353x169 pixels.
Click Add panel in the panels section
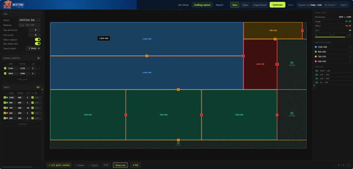(x=22, y=79)
